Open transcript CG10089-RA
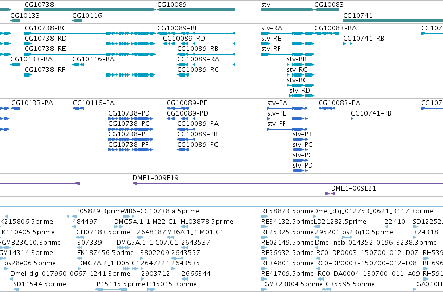 click(198, 59)
